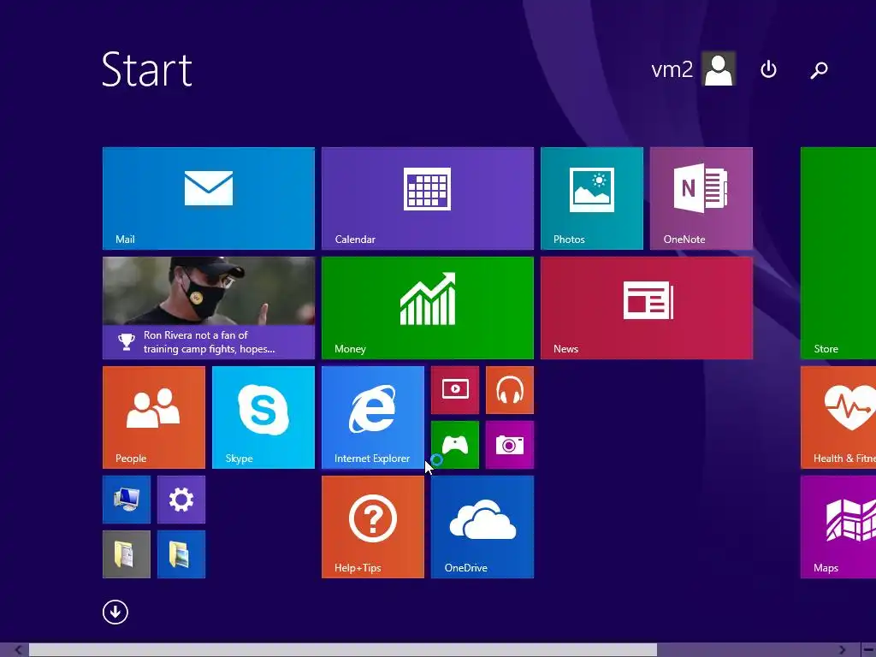This screenshot has width=876, height=657.
Task: Click the zoom-out minus button
Action: tap(868, 650)
